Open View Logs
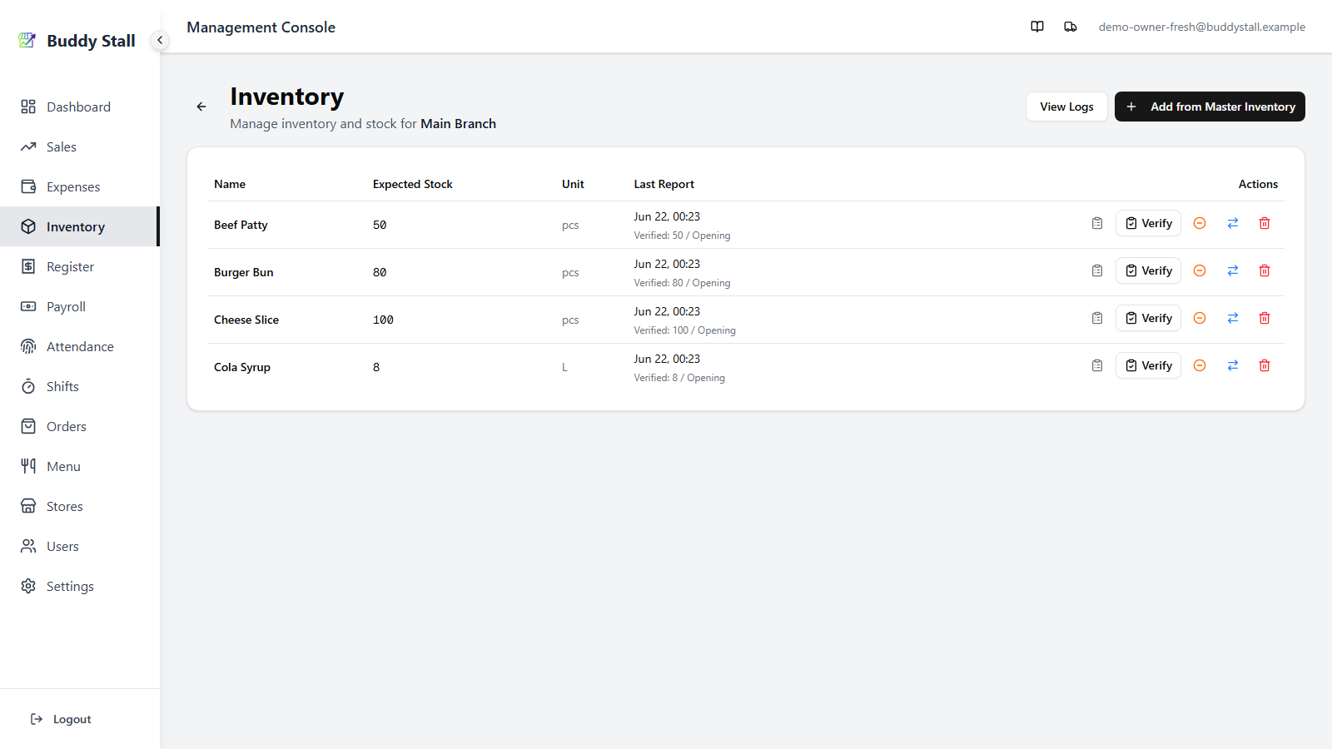 (x=1066, y=107)
